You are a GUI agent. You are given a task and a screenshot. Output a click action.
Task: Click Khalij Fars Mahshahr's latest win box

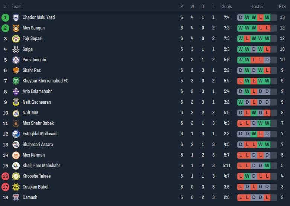pos(267,166)
